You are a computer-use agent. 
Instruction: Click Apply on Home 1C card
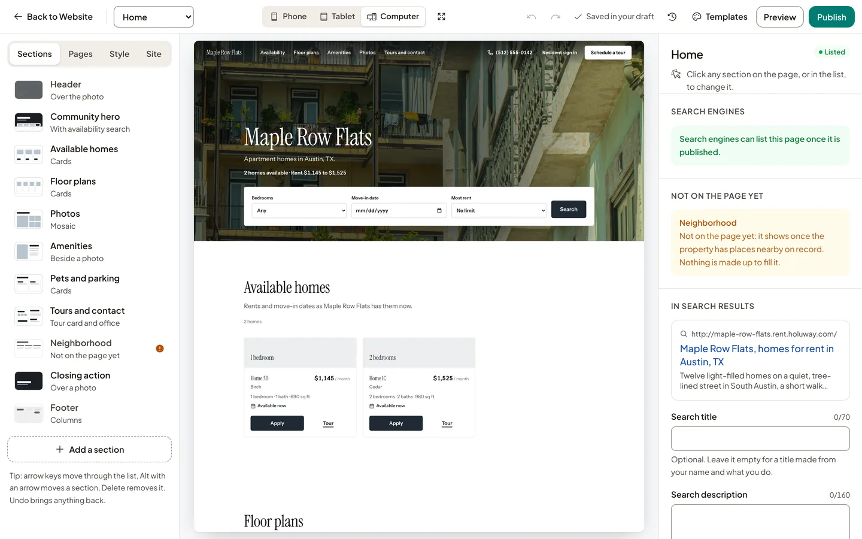coord(396,423)
